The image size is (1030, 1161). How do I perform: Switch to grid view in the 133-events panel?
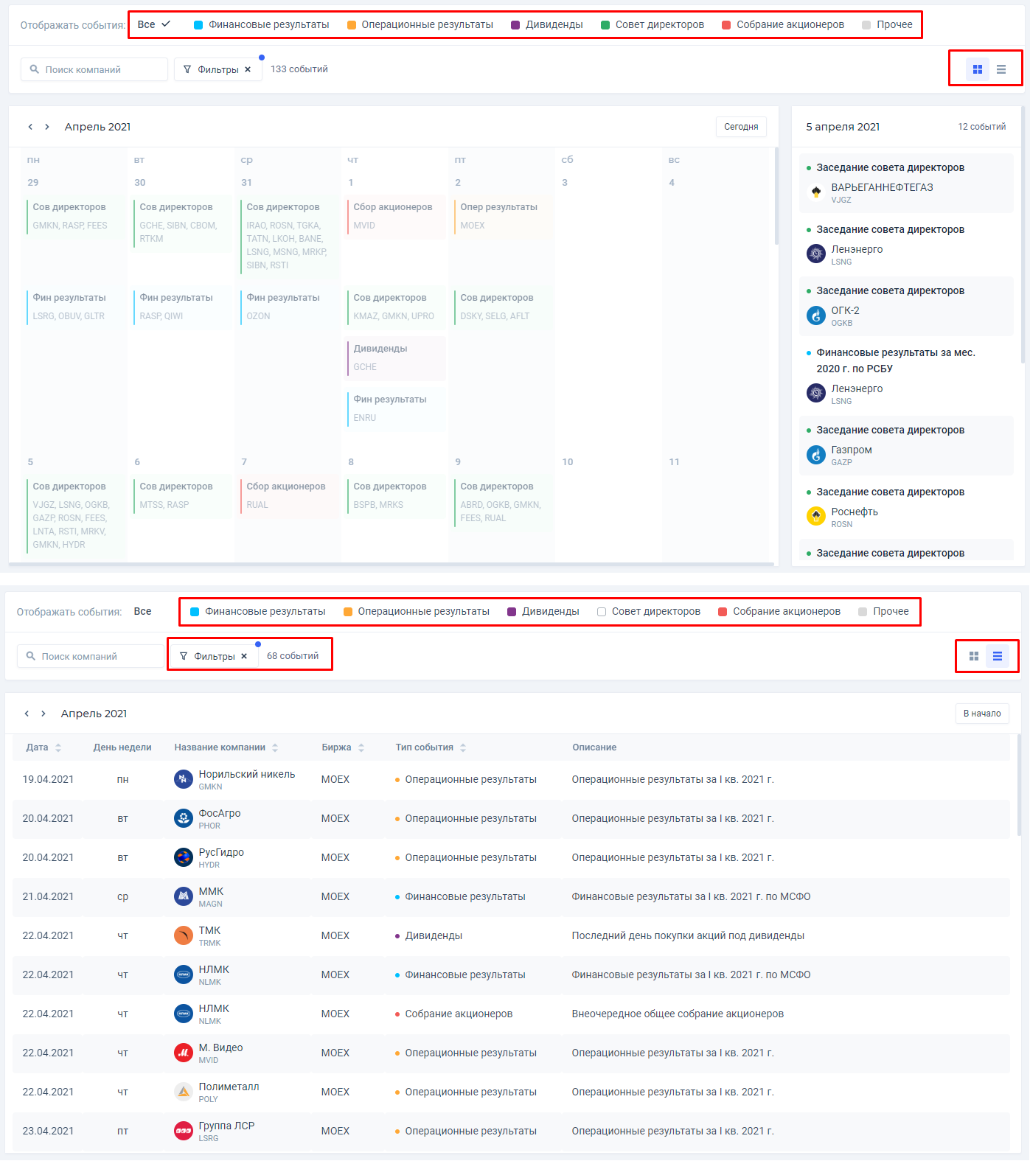[978, 69]
